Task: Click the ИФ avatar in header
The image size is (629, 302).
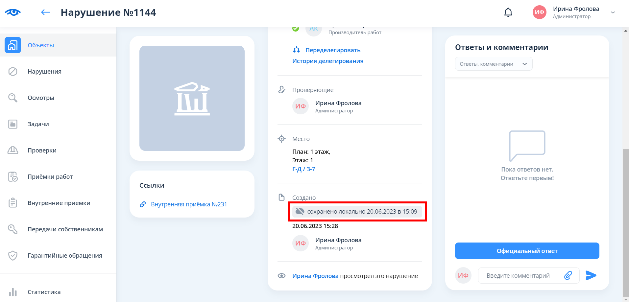Action: (x=539, y=12)
